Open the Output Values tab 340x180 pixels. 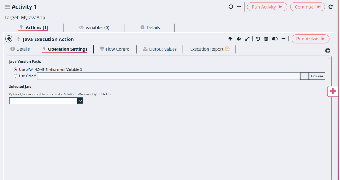click(x=160, y=49)
